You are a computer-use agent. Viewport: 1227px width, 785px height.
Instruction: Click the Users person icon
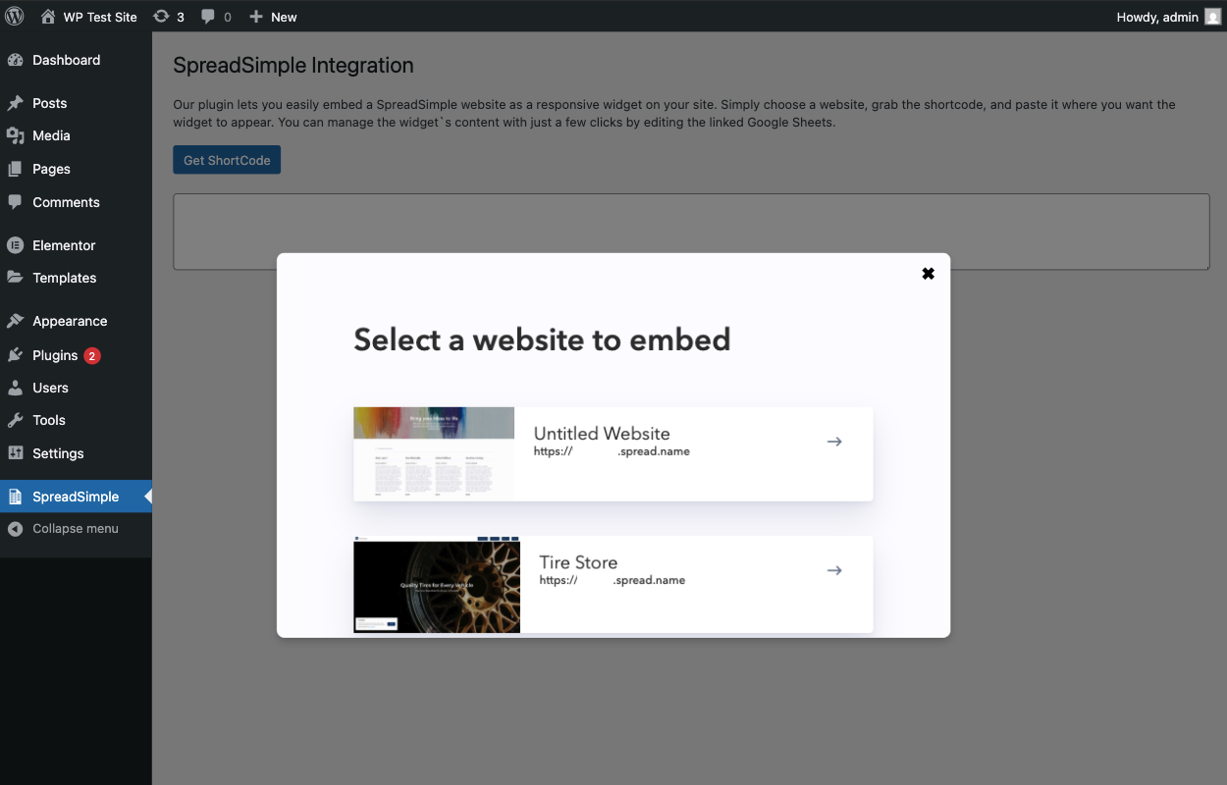(x=15, y=388)
